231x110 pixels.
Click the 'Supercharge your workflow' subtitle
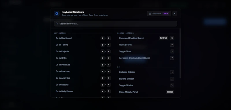point(85,15)
